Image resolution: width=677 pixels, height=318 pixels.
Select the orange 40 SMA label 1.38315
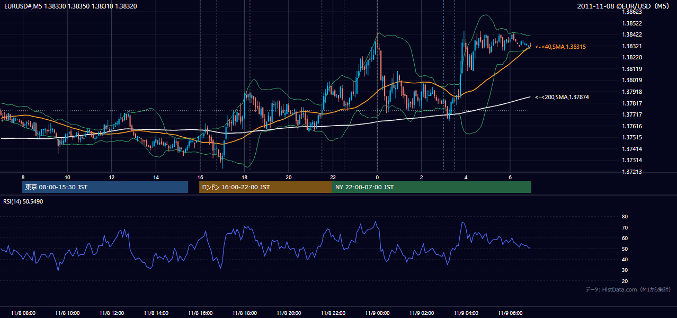point(560,47)
